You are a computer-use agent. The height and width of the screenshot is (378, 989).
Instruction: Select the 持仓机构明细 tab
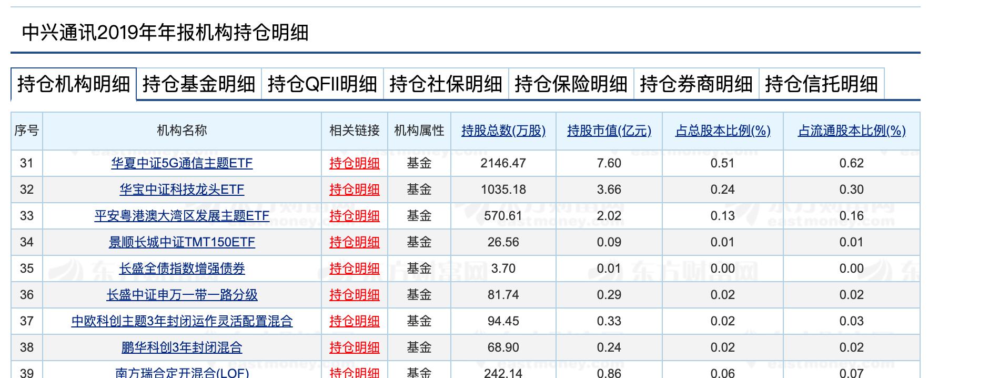74,84
